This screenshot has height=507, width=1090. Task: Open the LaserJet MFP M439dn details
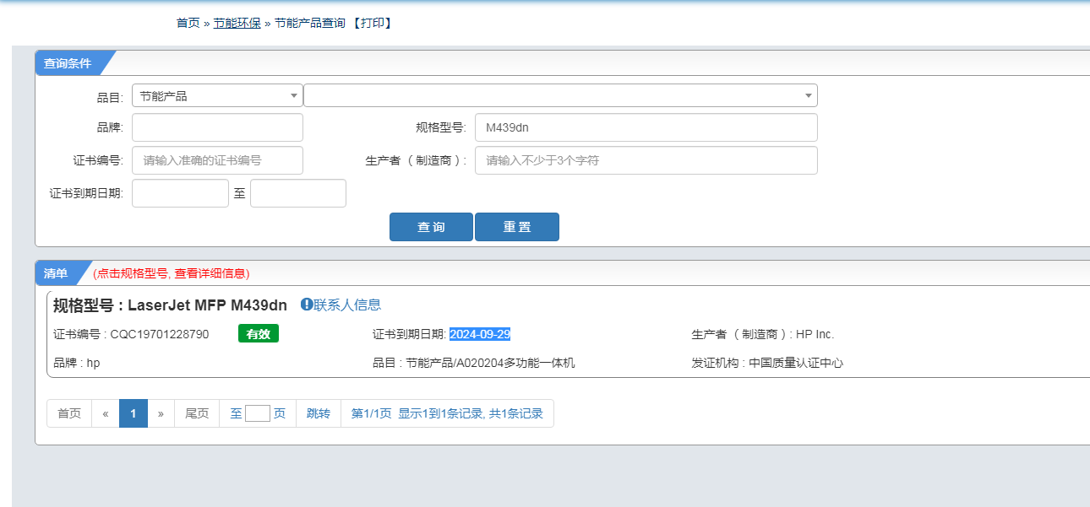(x=207, y=305)
